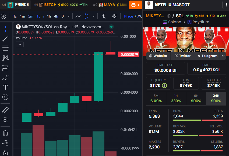Viewport: 229px width, 156px height.
Task: Select the 4h timeframe
Action: tap(56, 16)
